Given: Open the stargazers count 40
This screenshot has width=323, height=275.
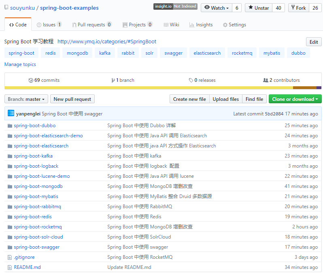Looking at the screenshot, I should pyautogui.click(x=278, y=8).
